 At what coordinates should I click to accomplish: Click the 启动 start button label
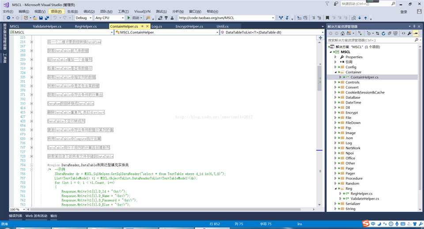(136, 18)
